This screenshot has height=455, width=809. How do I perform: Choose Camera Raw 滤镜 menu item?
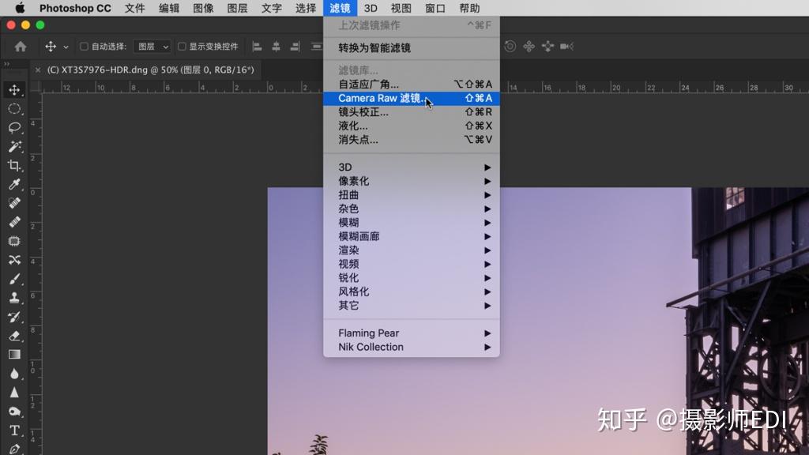(x=411, y=98)
